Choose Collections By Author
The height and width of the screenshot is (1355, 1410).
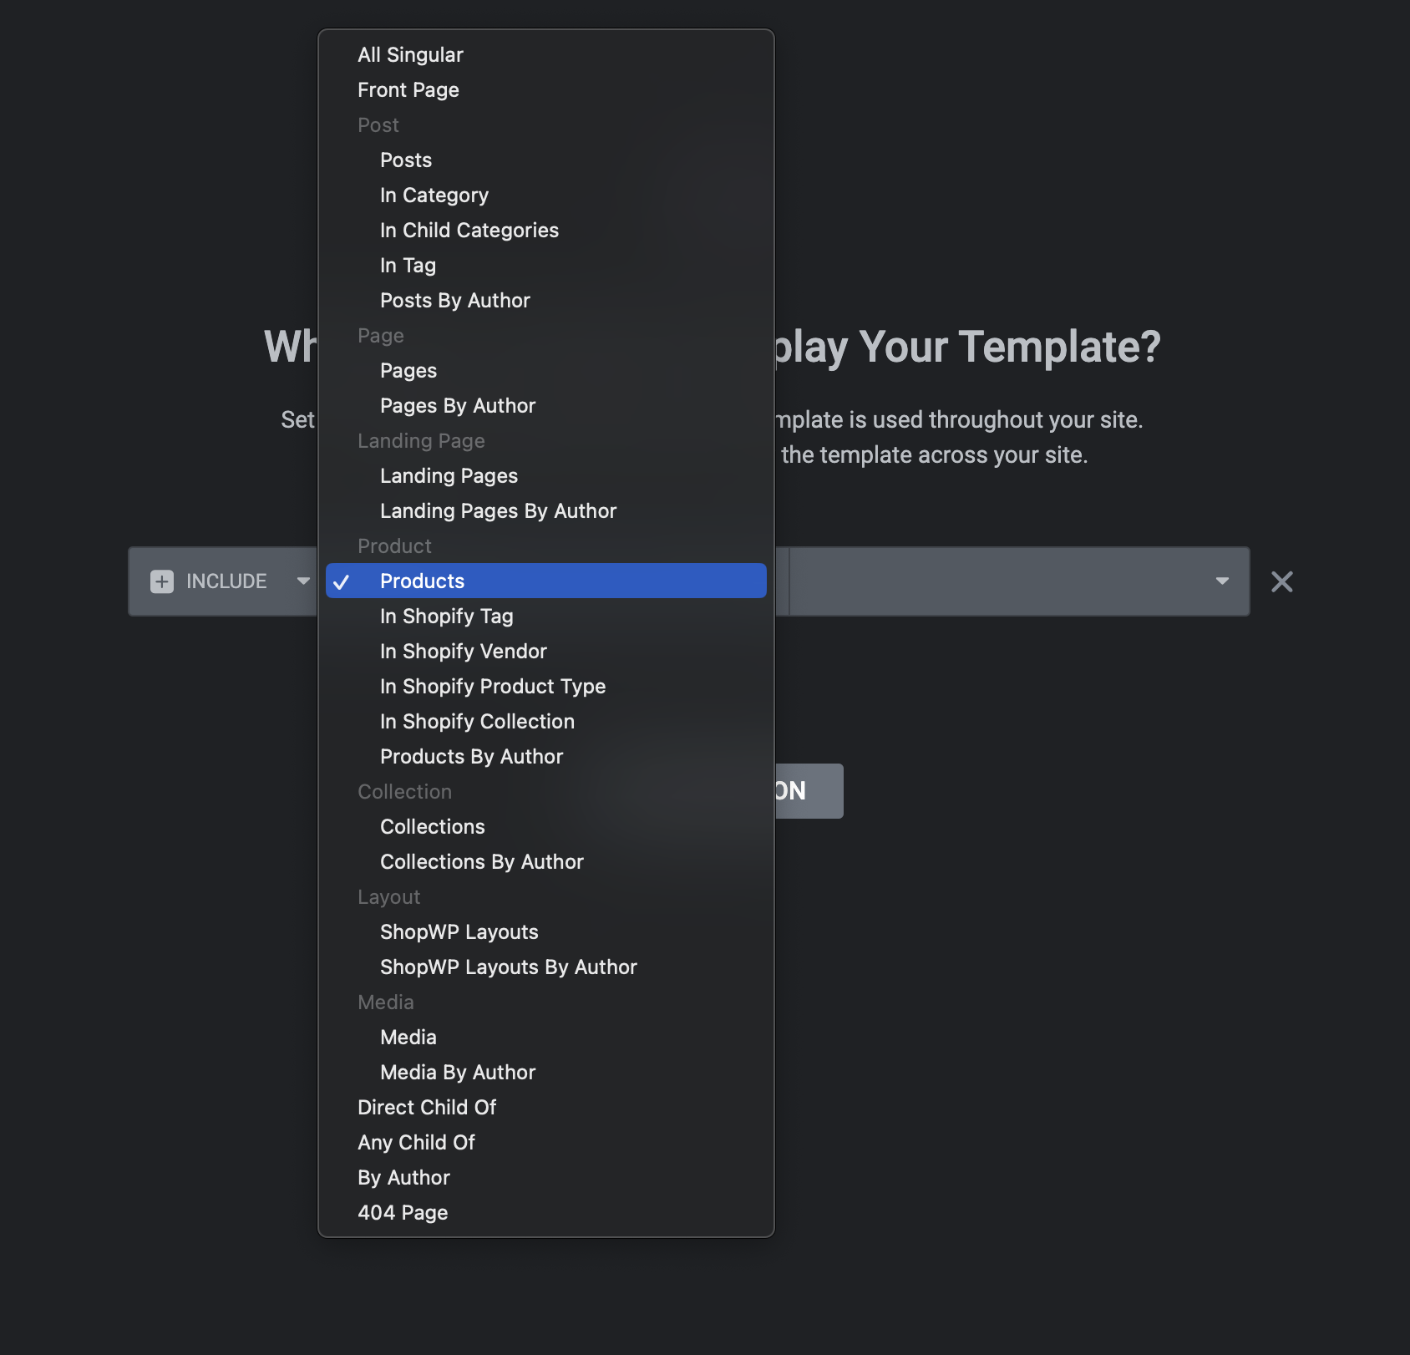482,861
